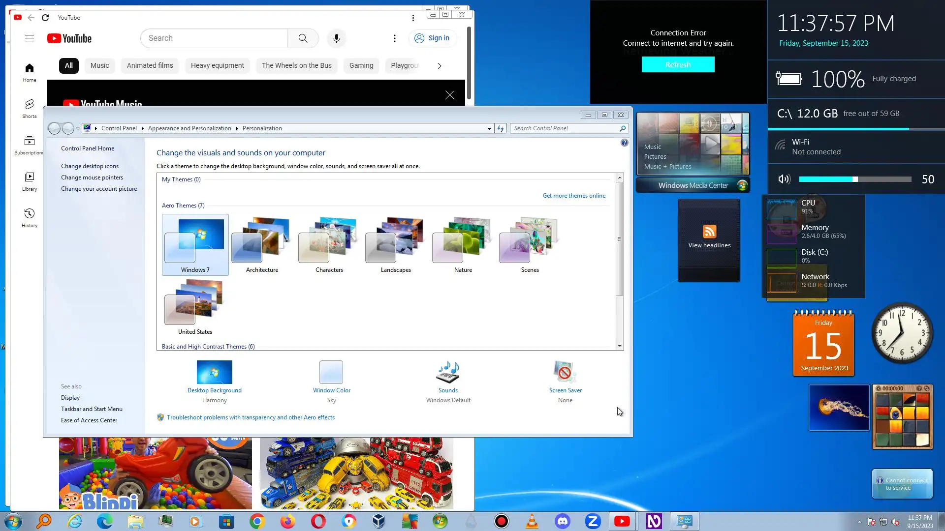The height and width of the screenshot is (531, 945).
Task: Click the Sounds icon in Personalization
Action: (448, 372)
